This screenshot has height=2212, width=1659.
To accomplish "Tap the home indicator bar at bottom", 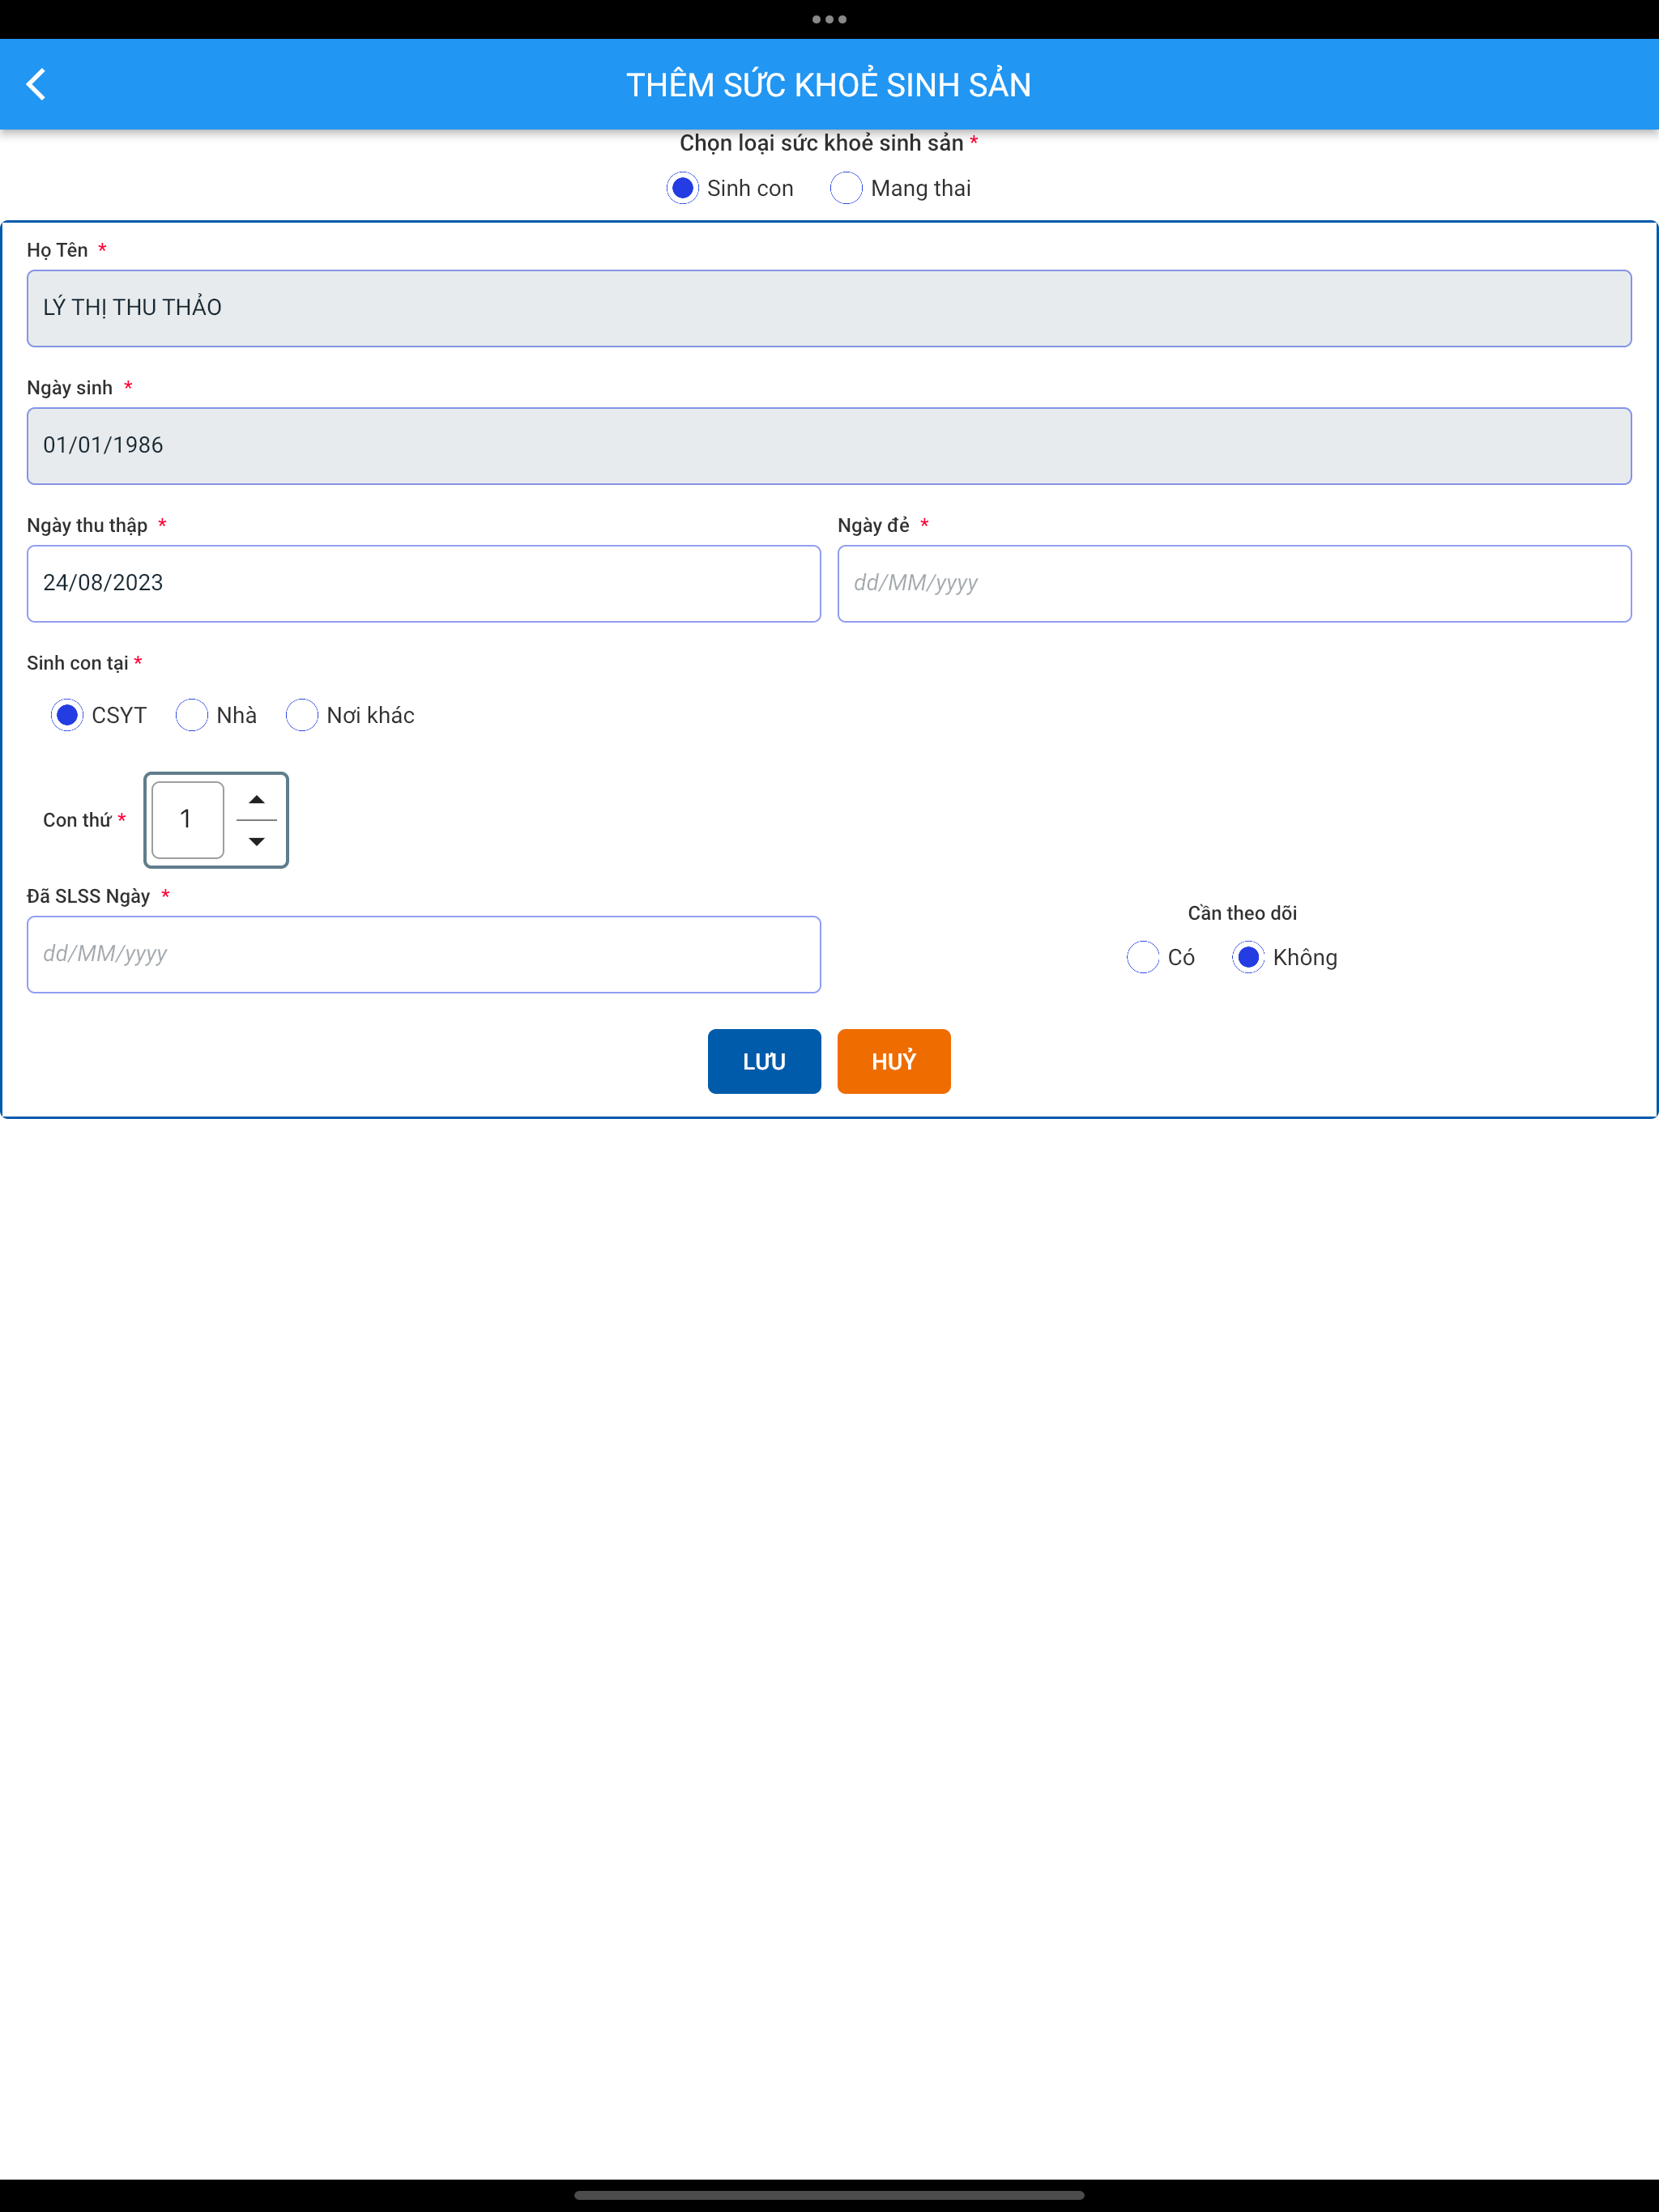I will 829,2195.
